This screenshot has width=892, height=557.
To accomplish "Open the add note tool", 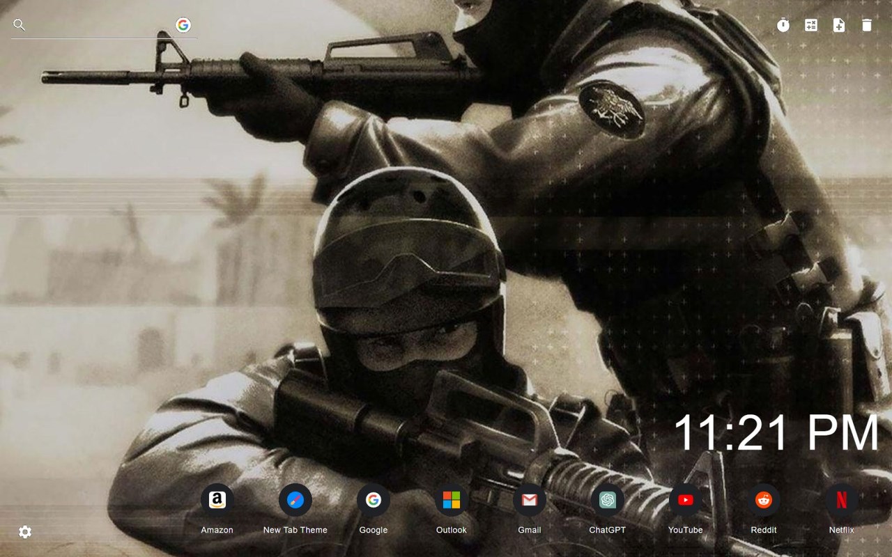I will point(839,25).
